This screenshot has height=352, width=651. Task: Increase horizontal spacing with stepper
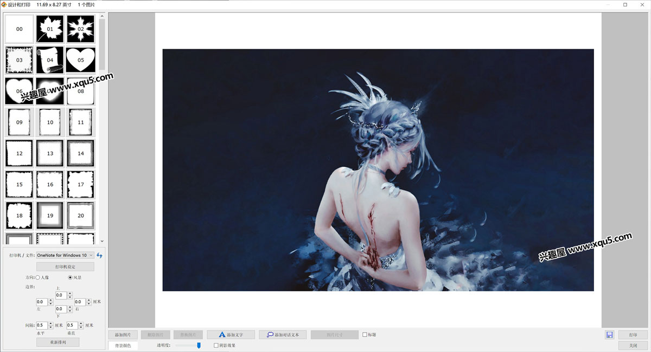pyautogui.click(x=50, y=324)
